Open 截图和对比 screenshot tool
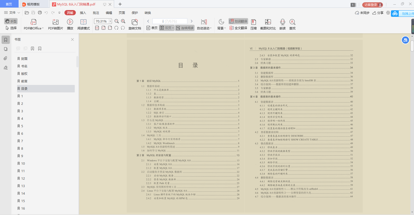 coord(268,25)
